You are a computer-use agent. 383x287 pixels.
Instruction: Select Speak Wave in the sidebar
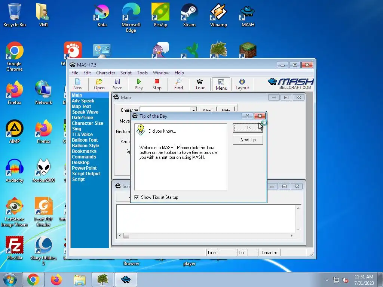point(85,112)
